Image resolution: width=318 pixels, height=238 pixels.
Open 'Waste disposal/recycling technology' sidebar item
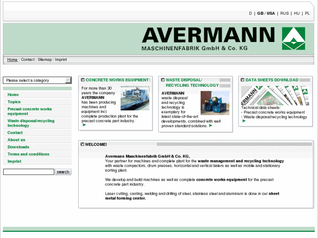(37, 123)
